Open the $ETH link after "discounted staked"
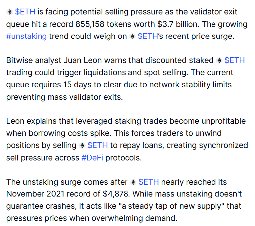The image size is (255, 226). (x=235, y=60)
